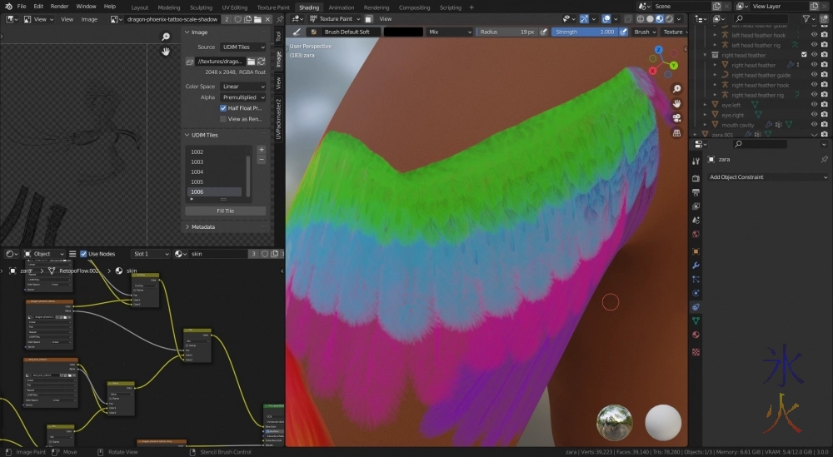
Task: Disable the Half Float Precision checkbox
Action: coord(223,108)
